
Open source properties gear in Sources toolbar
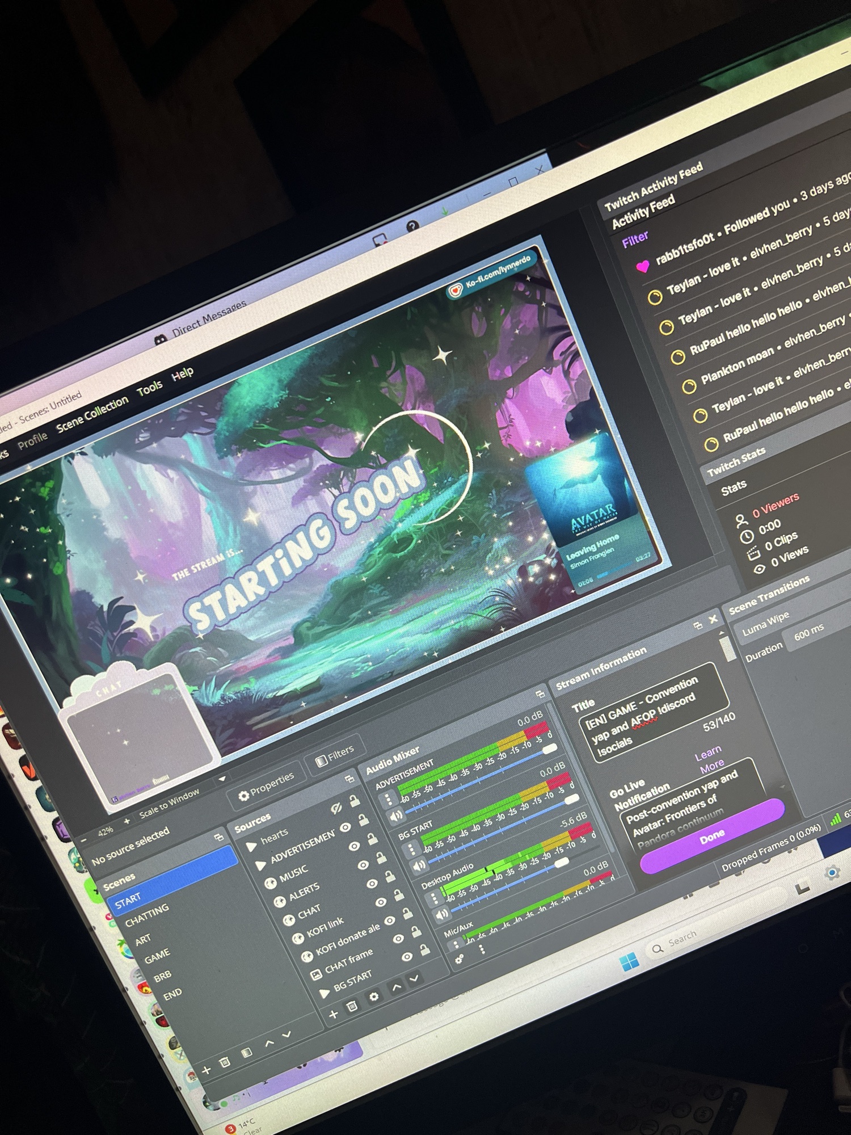pos(374,997)
